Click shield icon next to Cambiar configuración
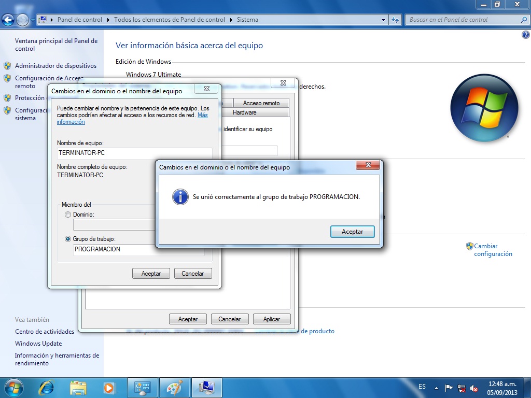Screen dimensions: 531x398 tap(469, 246)
